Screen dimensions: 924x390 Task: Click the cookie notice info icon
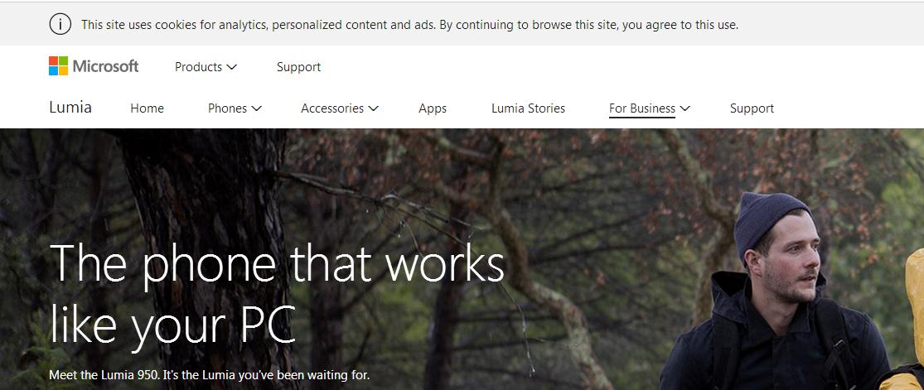60,24
